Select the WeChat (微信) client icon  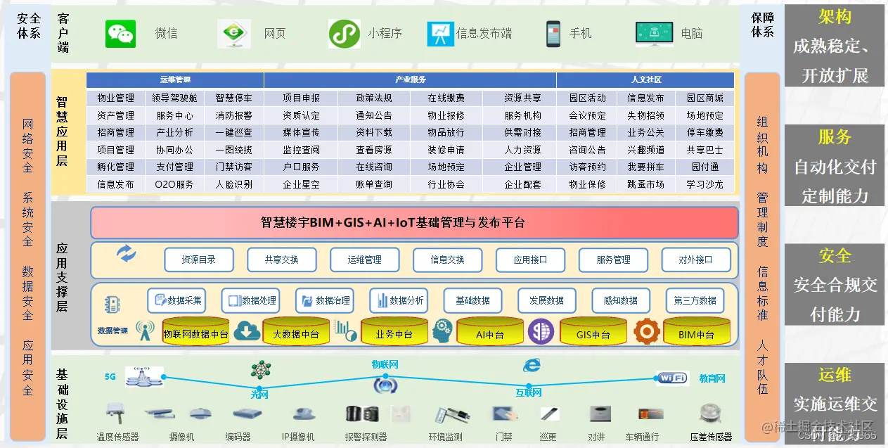pyautogui.click(x=120, y=32)
